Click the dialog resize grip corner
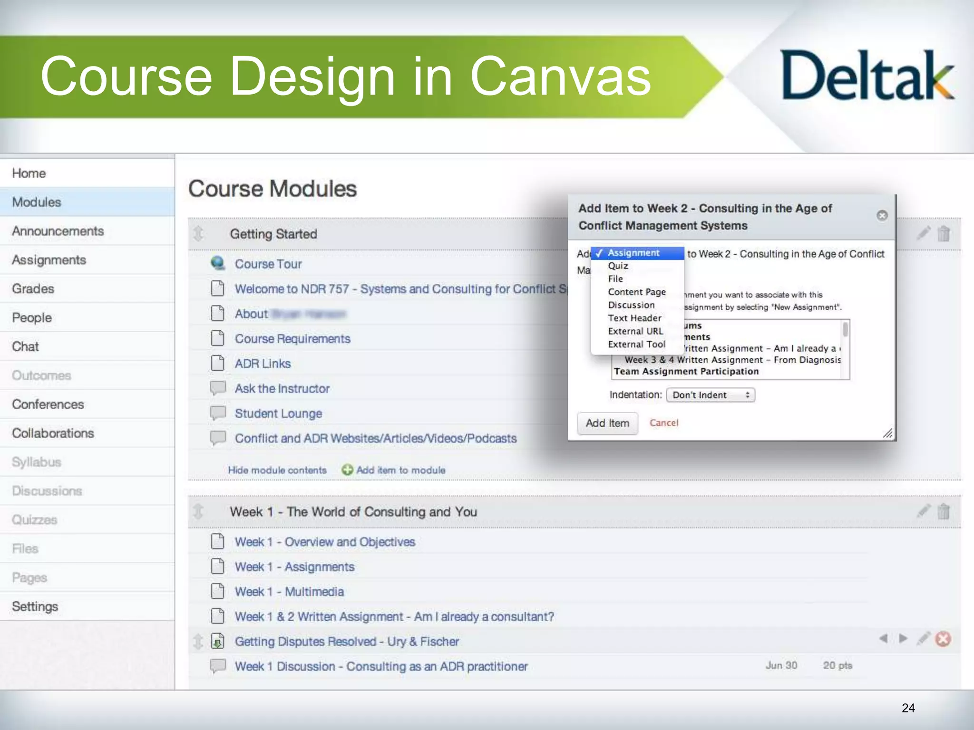 [x=887, y=433]
